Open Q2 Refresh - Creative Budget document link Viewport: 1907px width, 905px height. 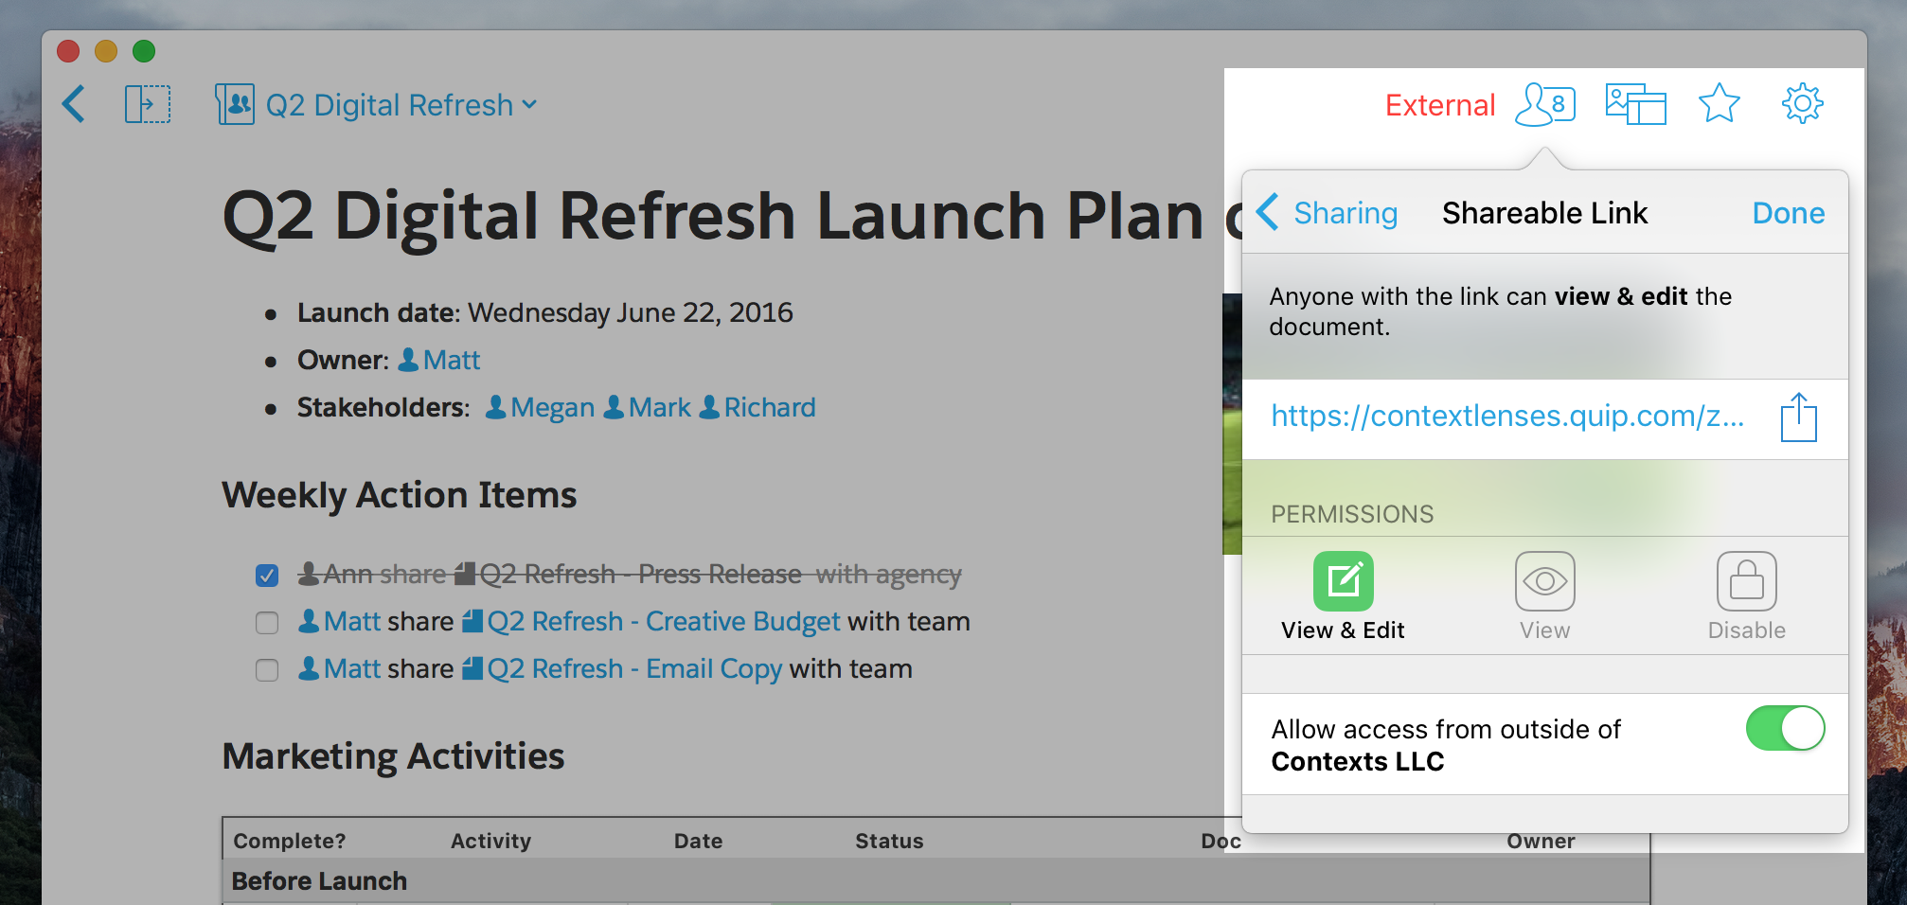point(662,622)
